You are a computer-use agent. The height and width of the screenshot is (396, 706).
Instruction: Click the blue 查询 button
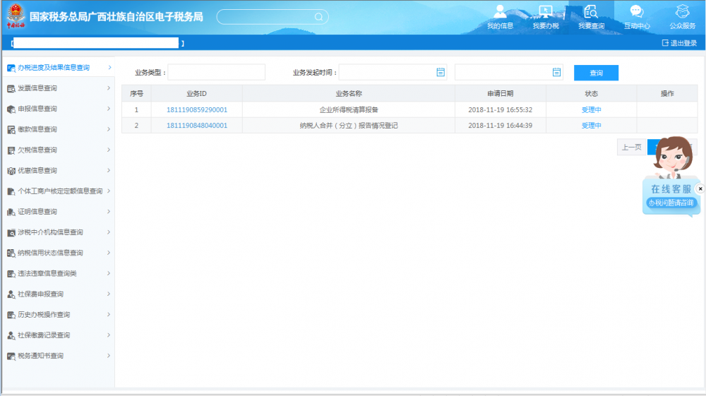click(x=596, y=73)
